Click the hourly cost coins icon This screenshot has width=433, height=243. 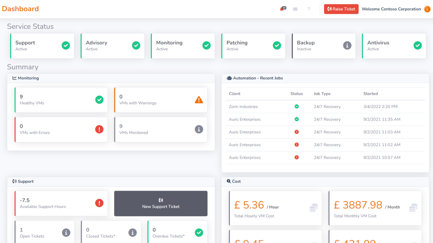pyautogui.click(x=314, y=208)
